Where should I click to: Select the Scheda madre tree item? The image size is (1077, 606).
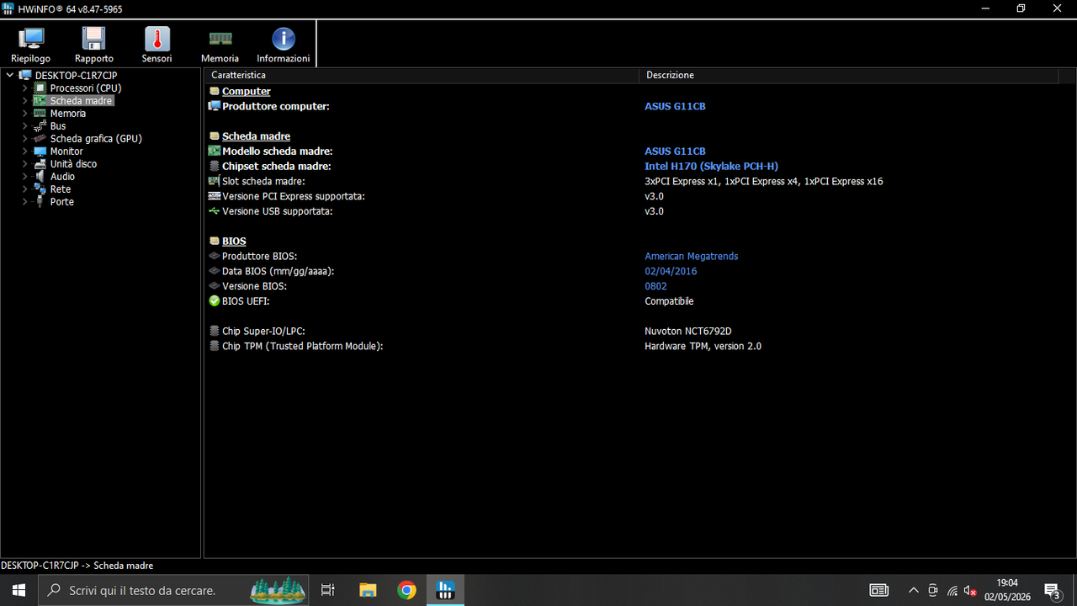[x=81, y=101]
